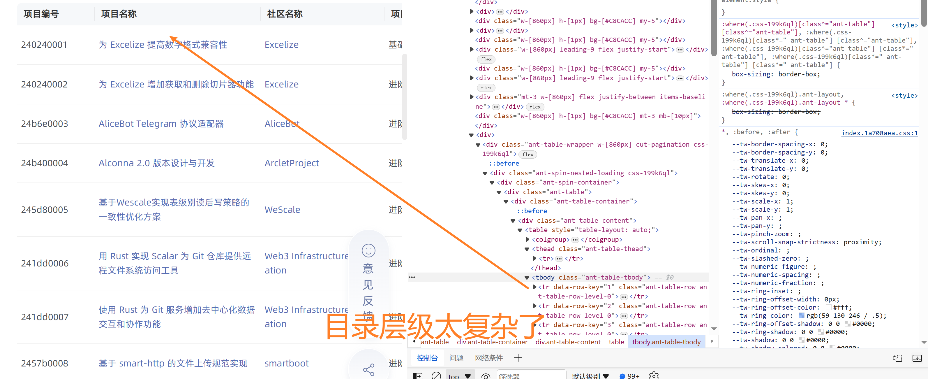Collapse the ant-table-content div

(513, 220)
